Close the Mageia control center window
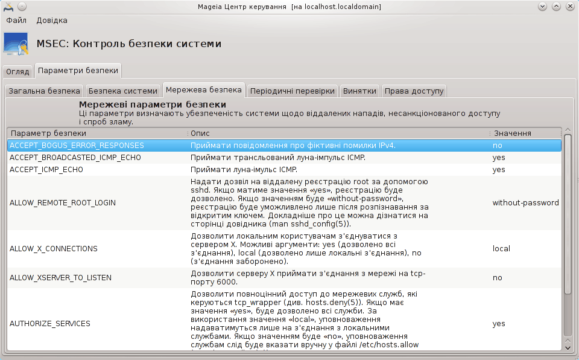 point(570,7)
